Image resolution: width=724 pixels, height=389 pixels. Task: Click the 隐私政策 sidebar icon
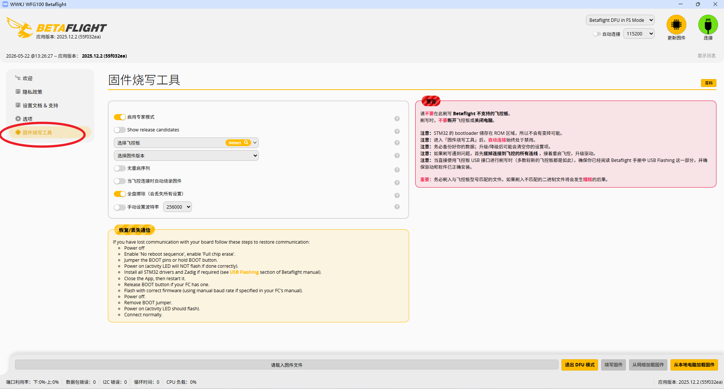[x=18, y=92]
